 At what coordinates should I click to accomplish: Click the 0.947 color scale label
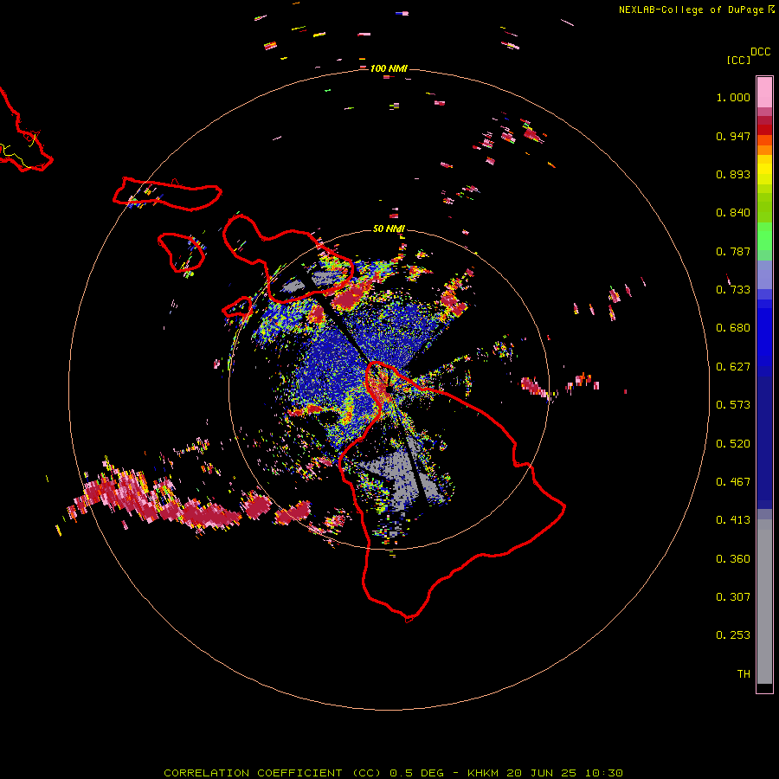coord(733,136)
